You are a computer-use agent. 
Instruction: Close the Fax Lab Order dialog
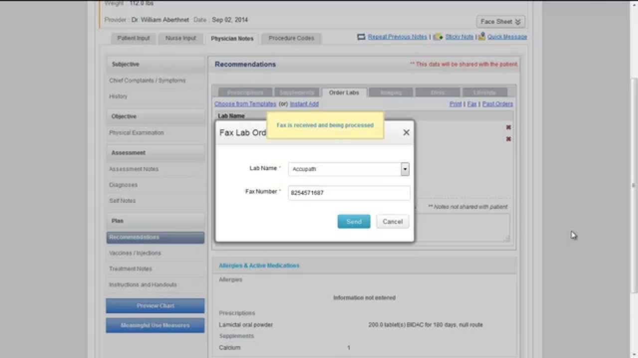(406, 132)
